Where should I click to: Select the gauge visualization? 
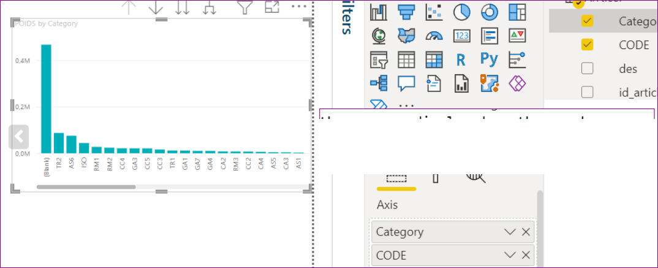coord(434,36)
